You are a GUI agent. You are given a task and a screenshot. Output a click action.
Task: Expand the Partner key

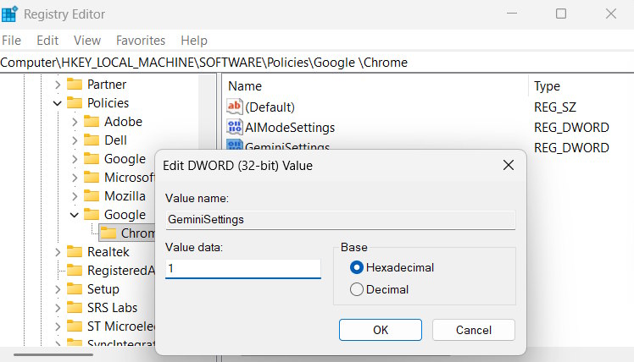[x=58, y=85]
